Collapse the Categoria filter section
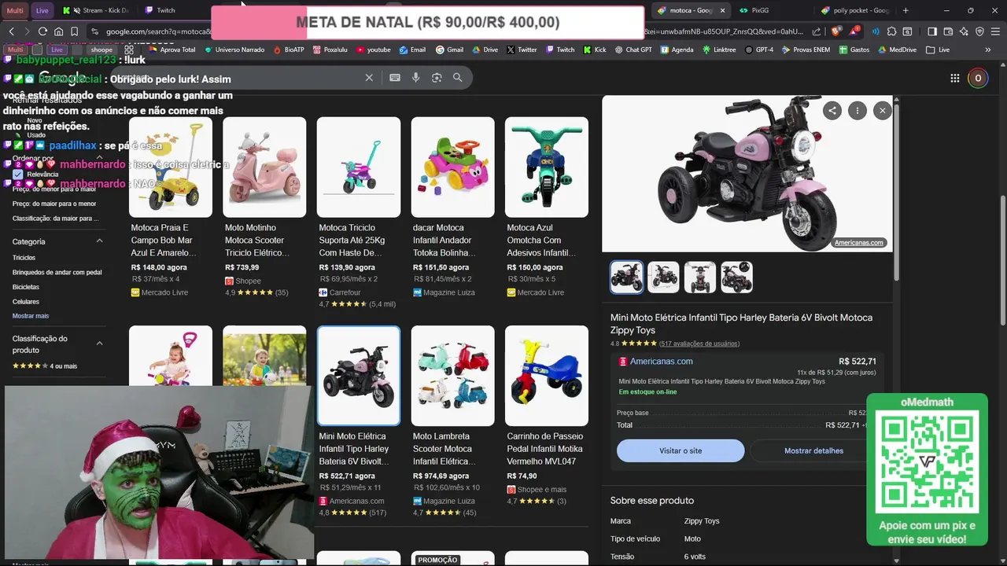 tap(100, 241)
